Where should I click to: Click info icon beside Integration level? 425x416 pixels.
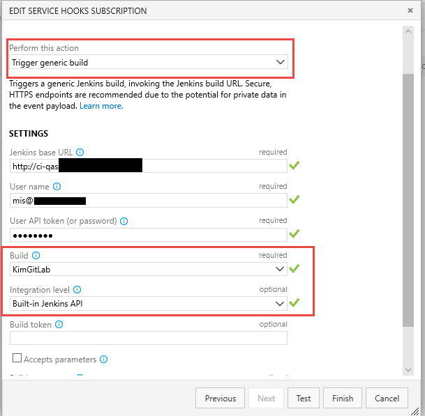tap(77, 290)
